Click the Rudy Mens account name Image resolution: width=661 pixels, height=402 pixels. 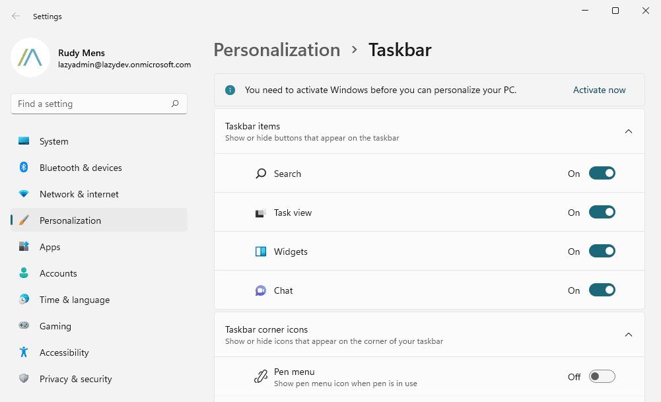click(x=81, y=53)
